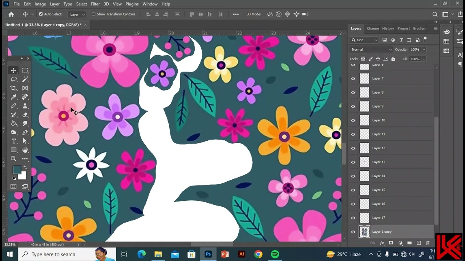Switch to the History tab

(x=388, y=28)
